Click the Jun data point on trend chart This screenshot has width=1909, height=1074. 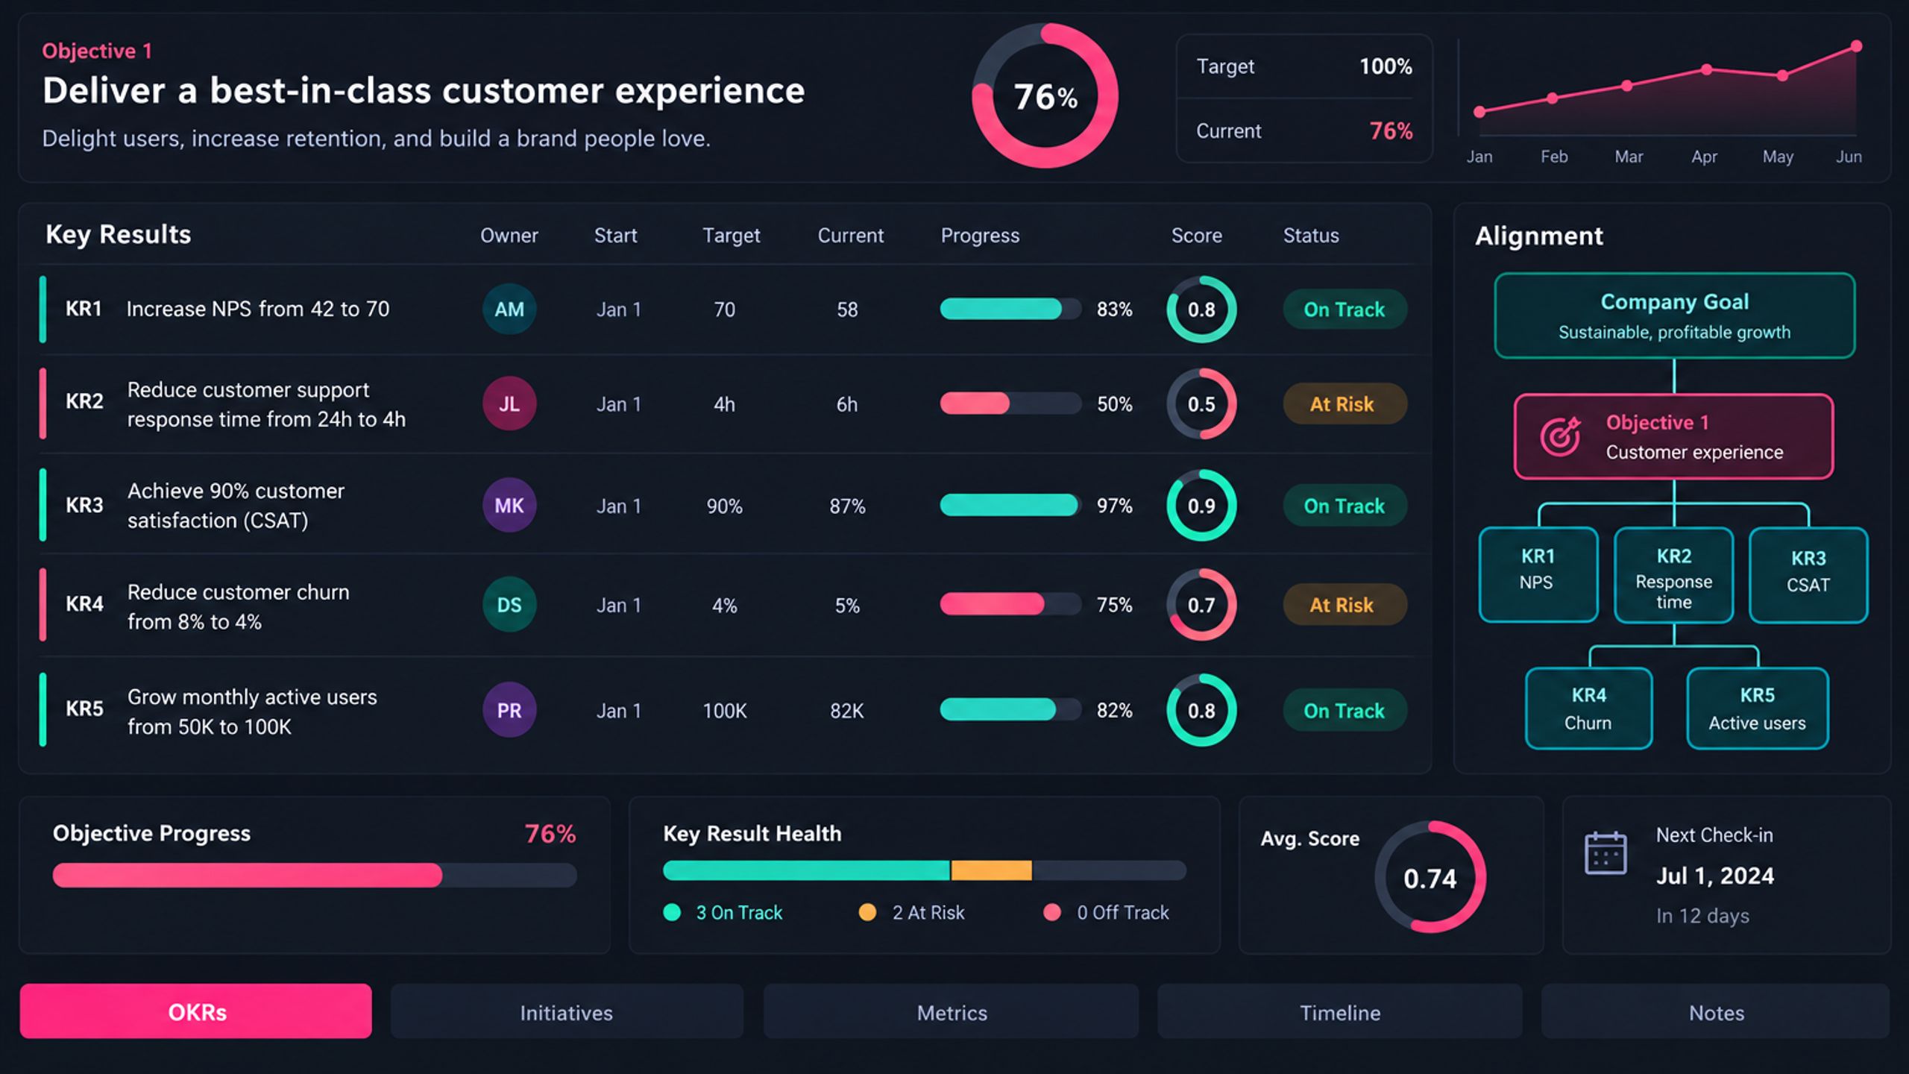coord(1856,46)
